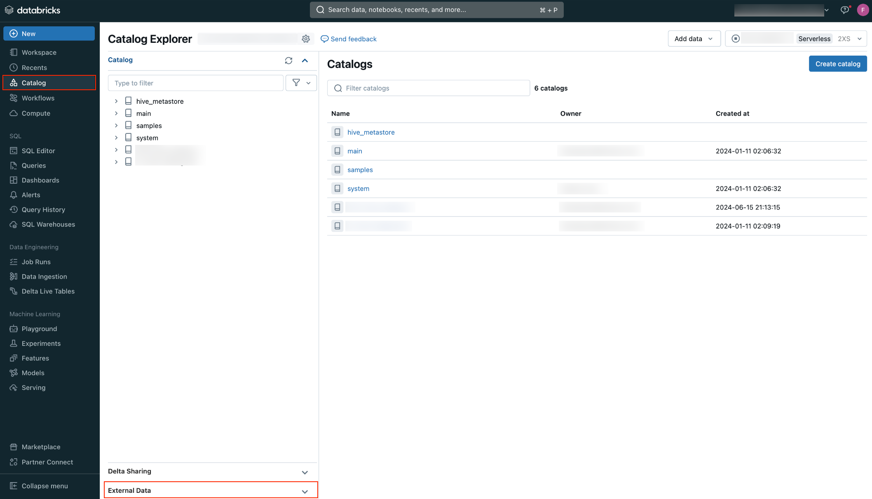Toggle the catalog list collapse arrow
Screen dimensions: 872x499
(305, 59)
